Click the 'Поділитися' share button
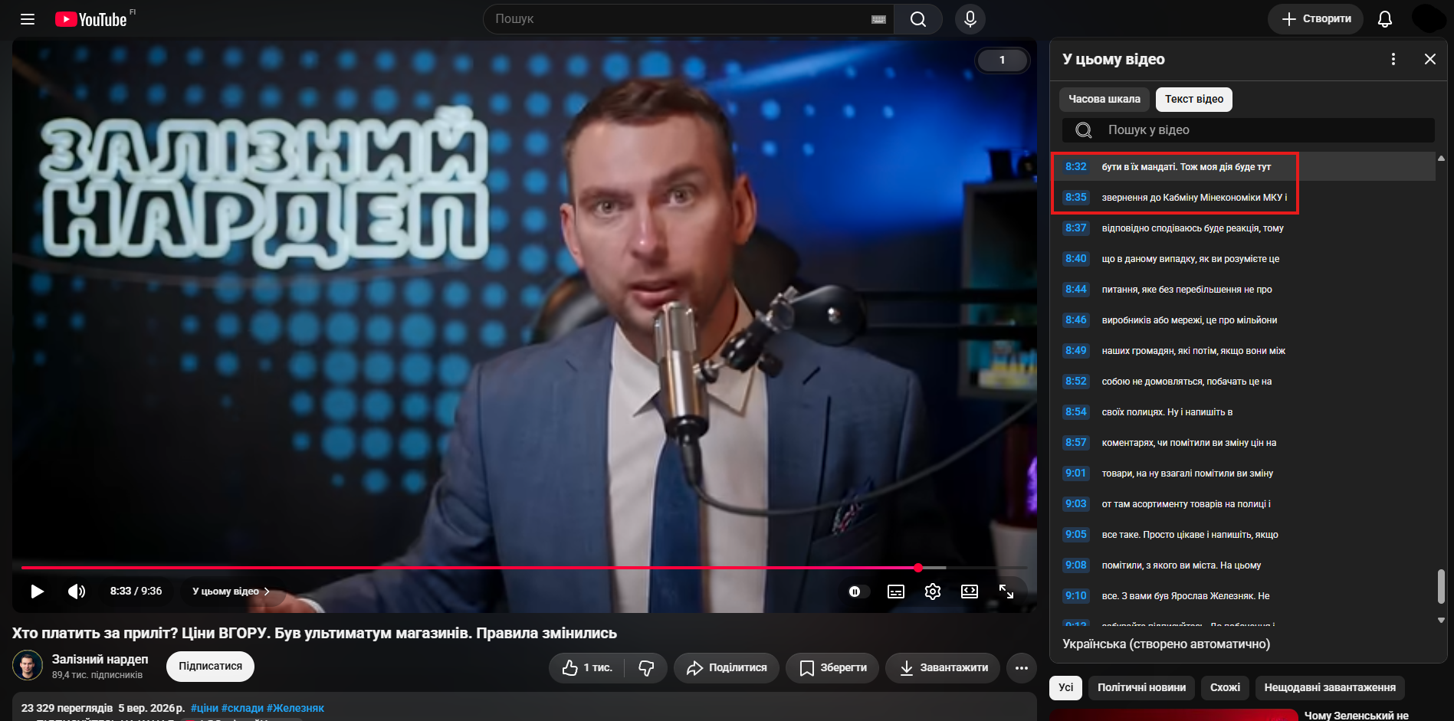 (727, 668)
